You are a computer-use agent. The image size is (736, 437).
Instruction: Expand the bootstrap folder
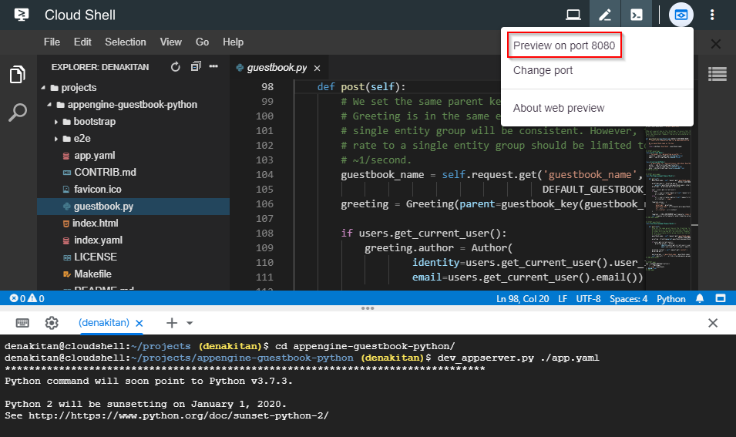tap(55, 122)
